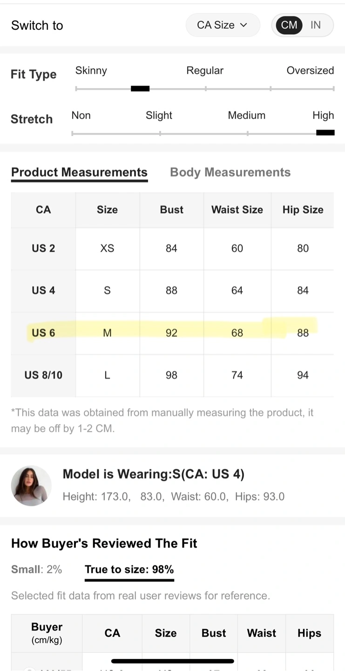Click the Stretch High indicator
This screenshot has width=345, height=671.
coord(325,133)
